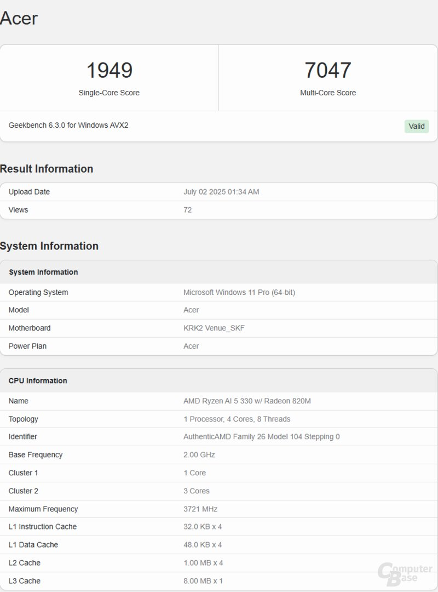Viewport: 438px width, 592px height.
Task: Click the Views count 72
Action: pos(188,210)
